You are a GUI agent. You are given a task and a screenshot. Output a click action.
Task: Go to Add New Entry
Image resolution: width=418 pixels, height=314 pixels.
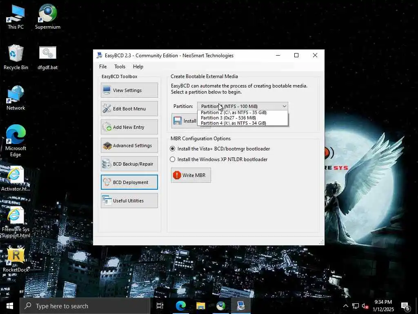pos(129,127)
